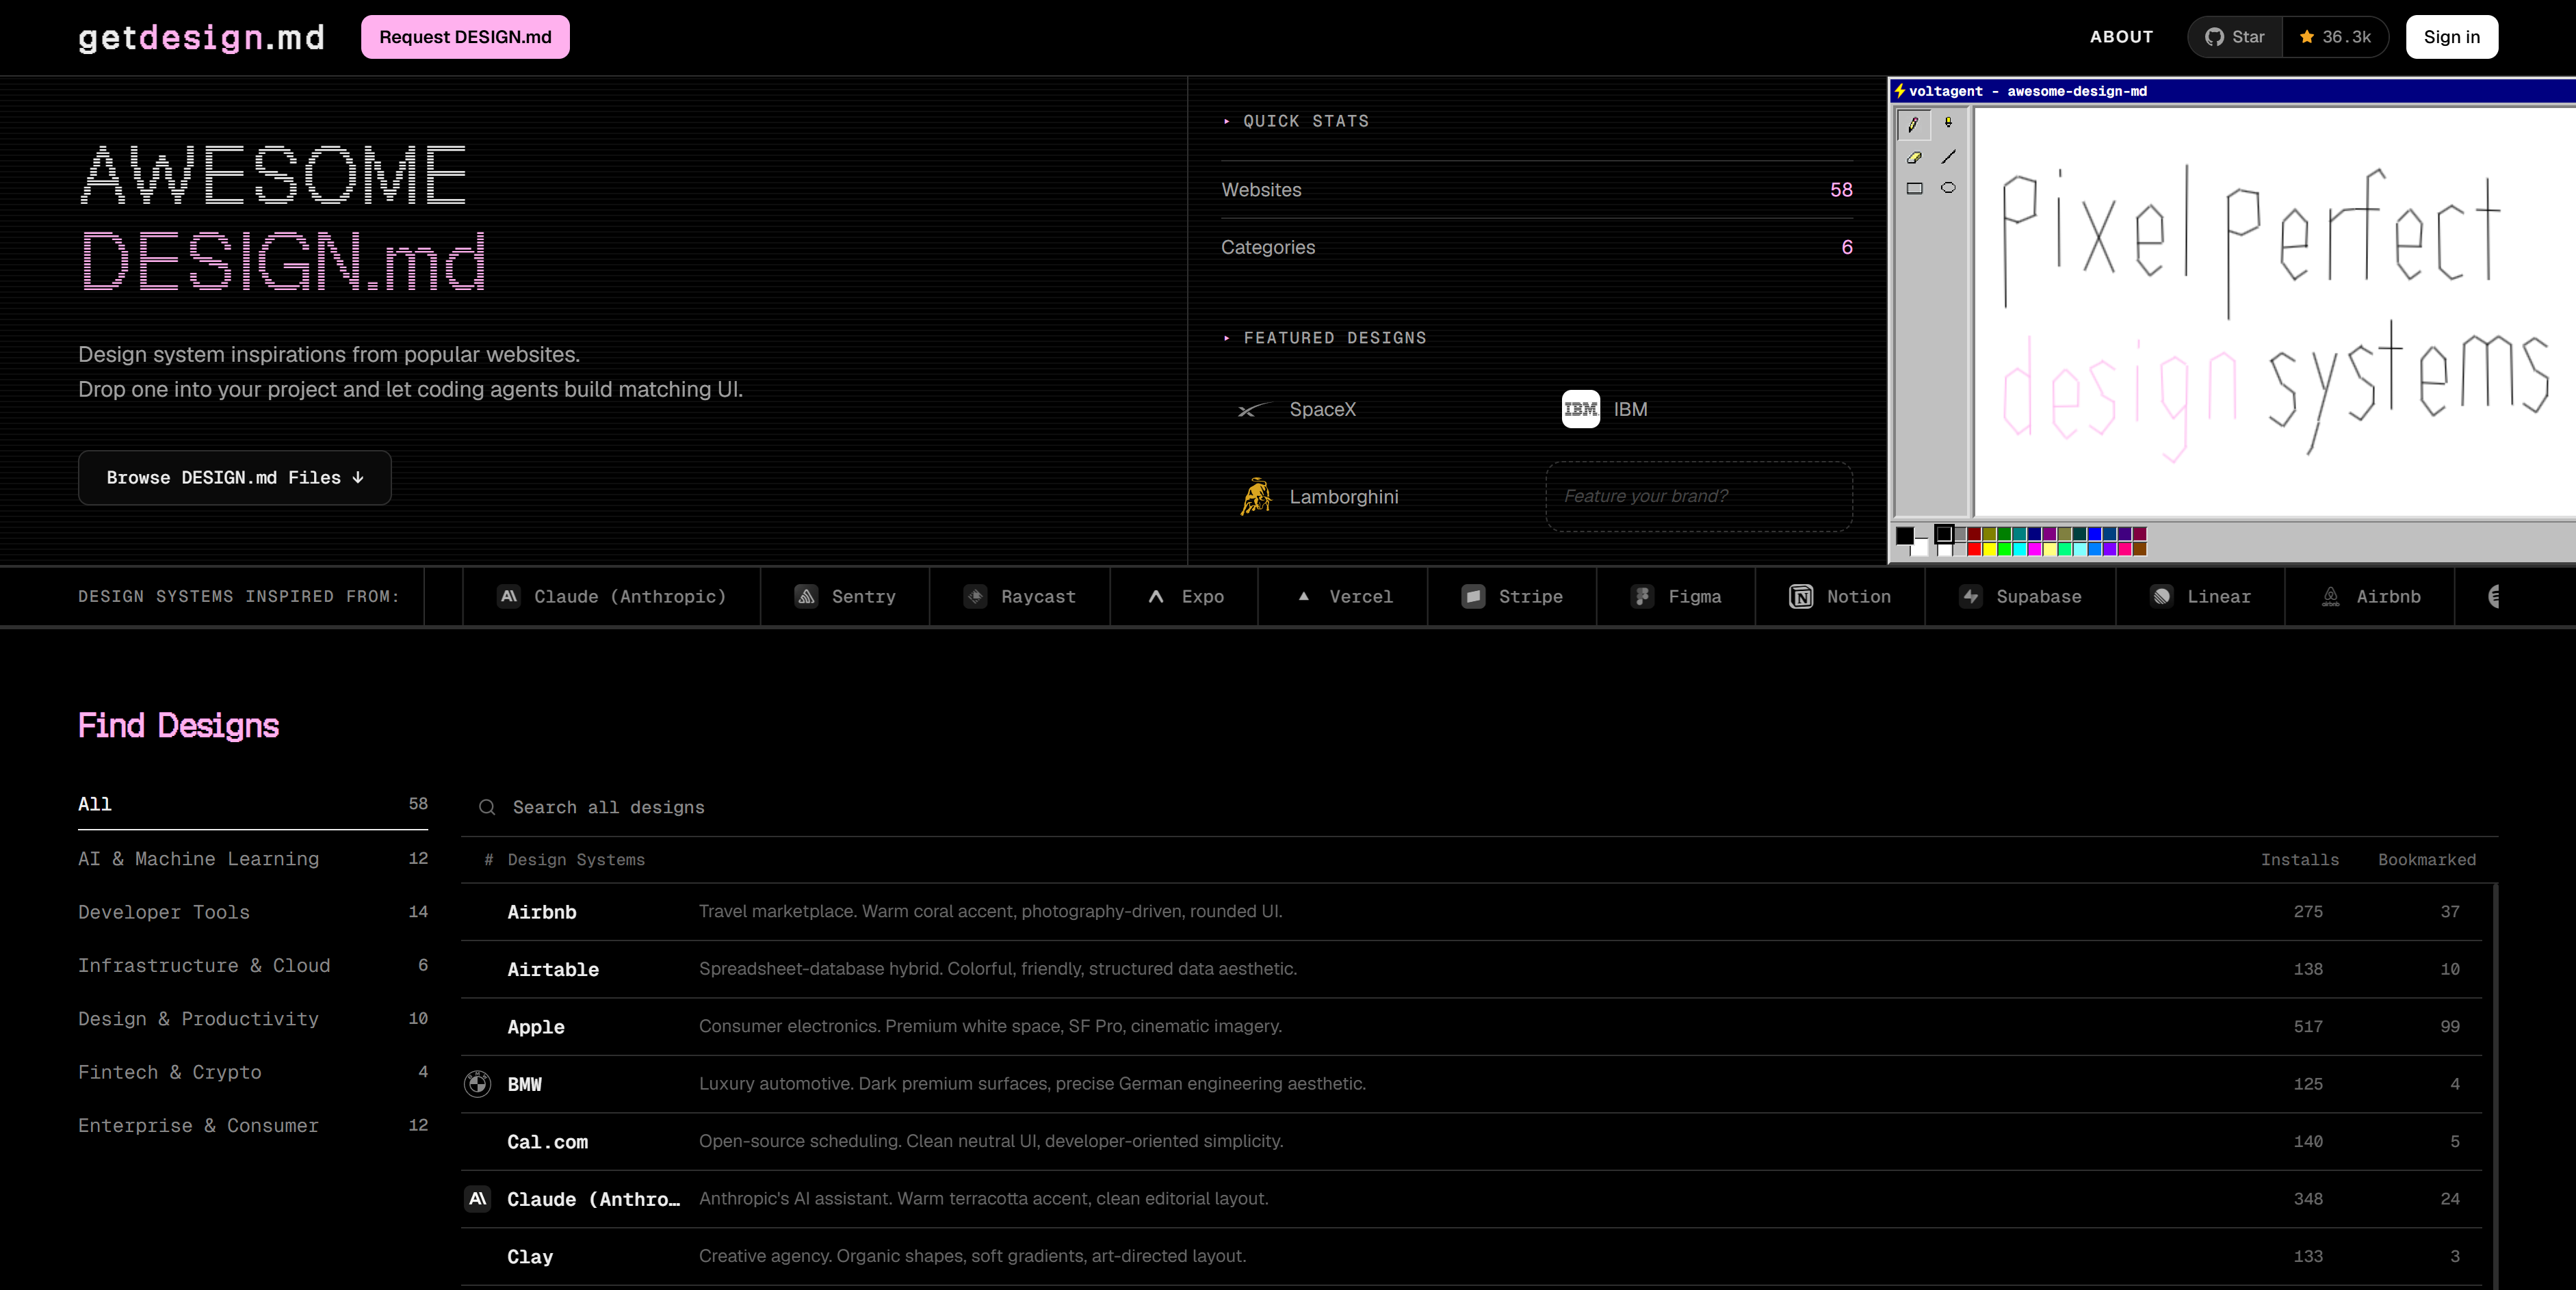Click the design list scrollbar
This screenshot has height=1290, width=2576.
coord(2495,1086)
